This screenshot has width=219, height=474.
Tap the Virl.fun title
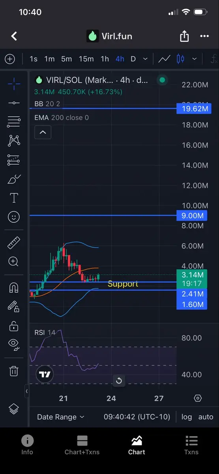116,36
